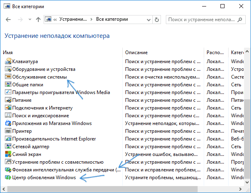The height and width of the screenshot is (193, 251).
Task: Click the horizontal scrollbar thumb
Action: tap(102, 189)
